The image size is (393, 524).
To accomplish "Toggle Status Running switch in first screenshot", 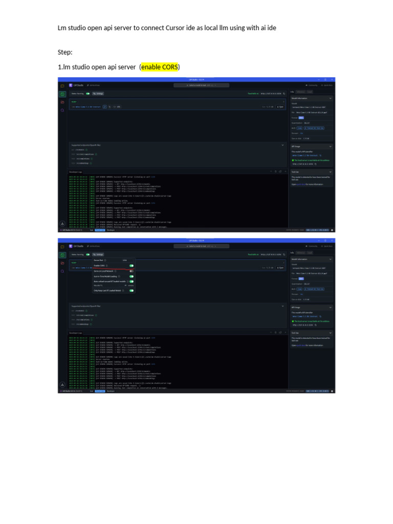I will click(88, 94).
